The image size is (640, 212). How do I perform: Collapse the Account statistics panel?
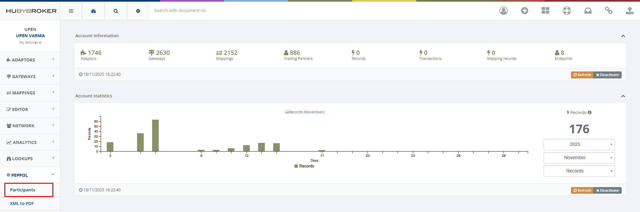pyautogui.click(x=623, y=96)
